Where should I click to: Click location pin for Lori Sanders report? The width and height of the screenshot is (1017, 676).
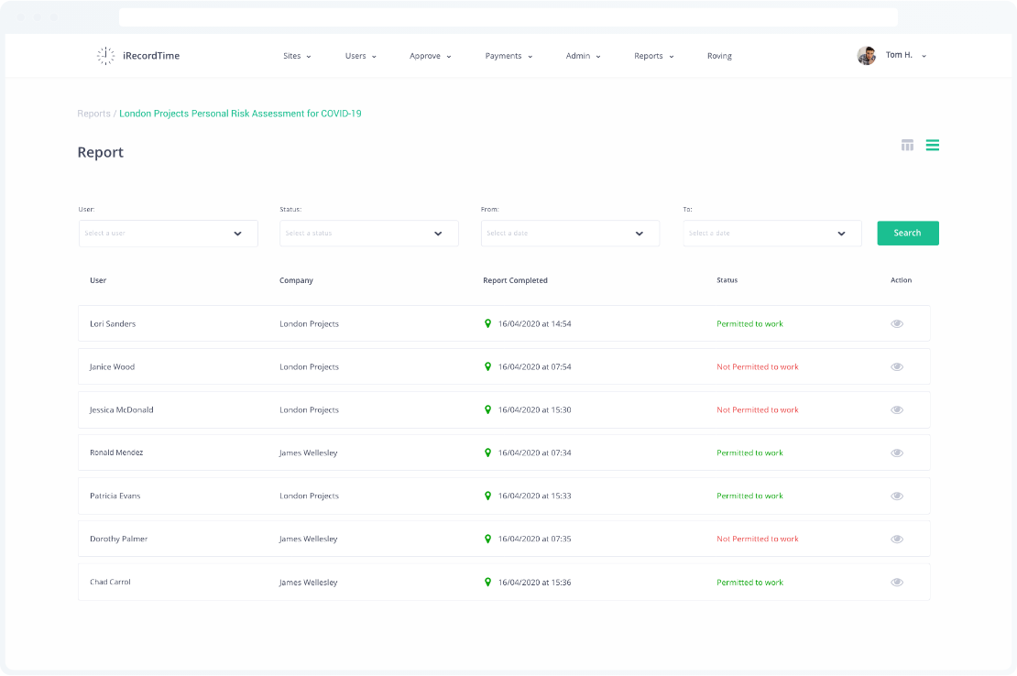click(x=487, y=323)
